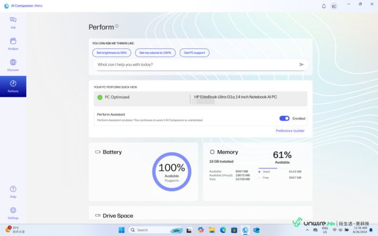Open Settings from the sidebar

(13, 213)
